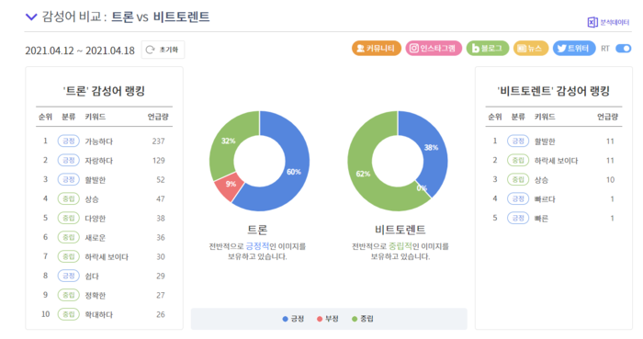Collapse the 감성어 비교 section chevron
This screenshot has width=643, height=339.
tap(31, 17)
